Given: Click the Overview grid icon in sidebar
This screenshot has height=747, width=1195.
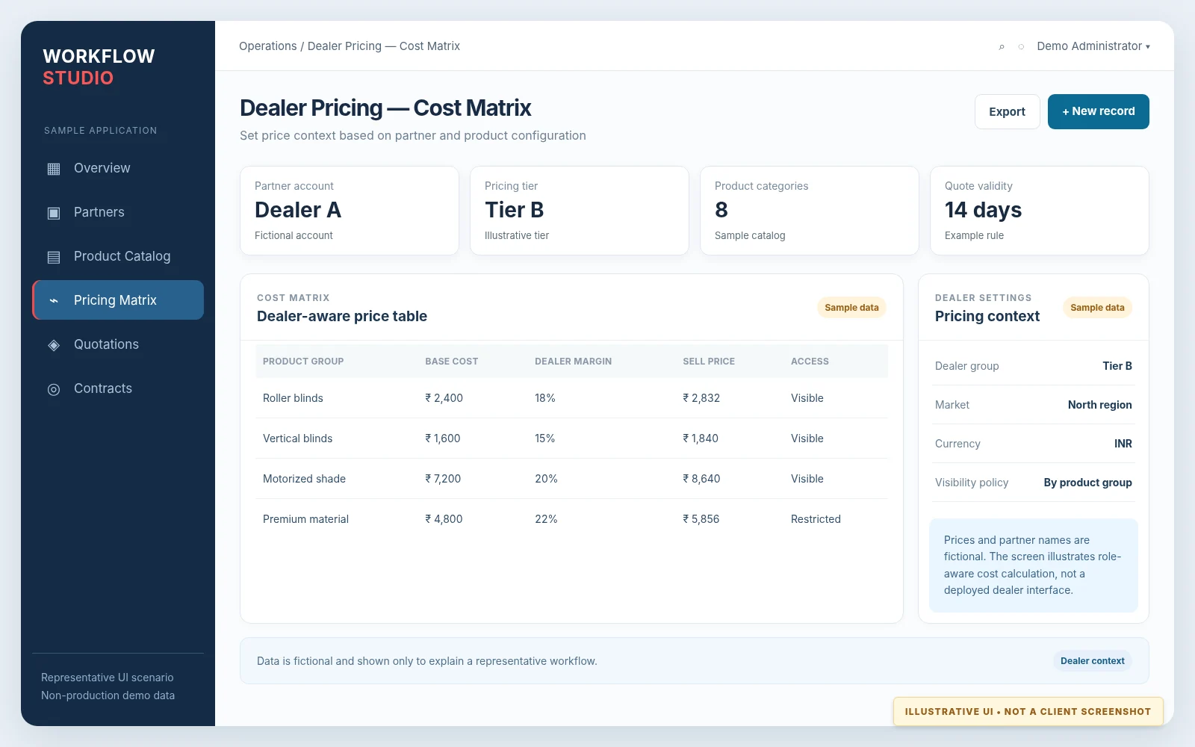Looking at the screenshot, I should [54, 169].
